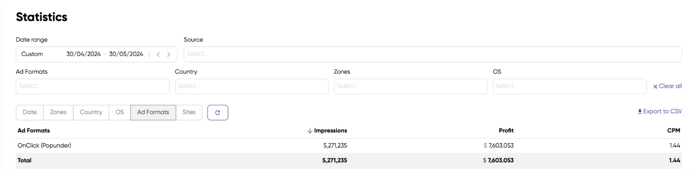Open the Ad Formats filter dropdown
696x174 pixels.
[x=93, y=87]
